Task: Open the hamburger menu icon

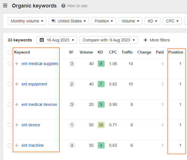Action: click(x=5, y=6)
